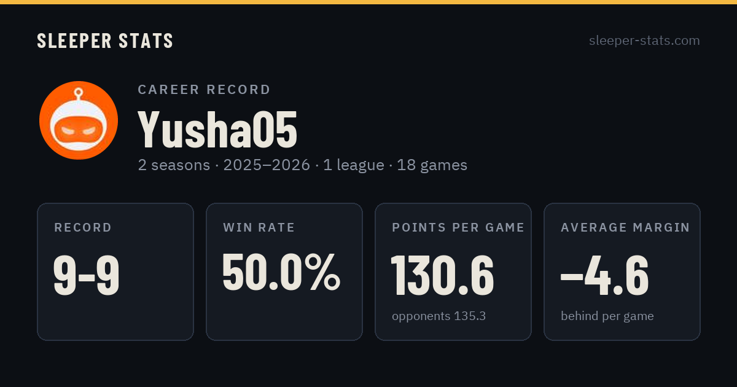Viewport: 737px width, 387px height.
Task: Click the 50.0% win rate value
Action: tap(281, 272)
